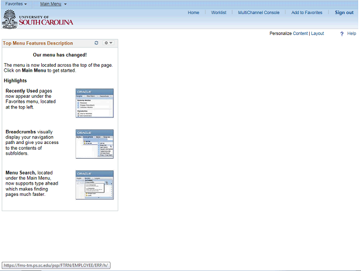Open the Personalize Layout link
This screenshot has width=361, height=271.
tap(317, 33)
